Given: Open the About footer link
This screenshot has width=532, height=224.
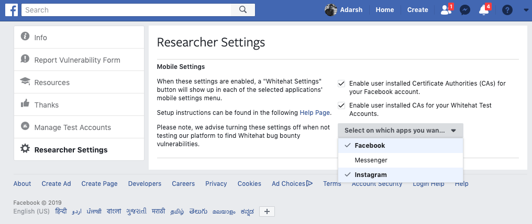Looking at the screenshot, I should pyautogui.click(x=22, y=184).
